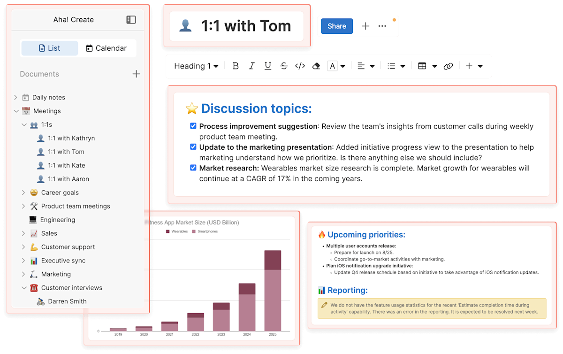Click plus icon next to Share

365,26
